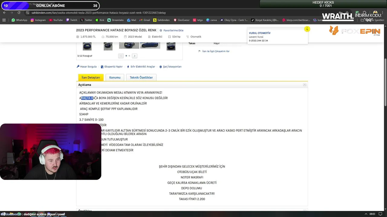Go to next photo thumbnails page
The image size is (387, 217).
point(135,56)
